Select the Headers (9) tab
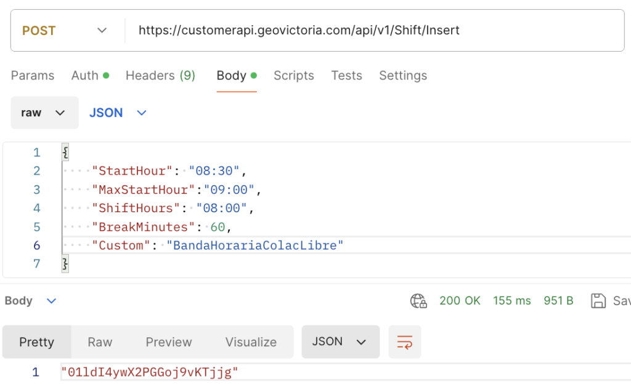The image size is (631, 390). pos(160,76)
